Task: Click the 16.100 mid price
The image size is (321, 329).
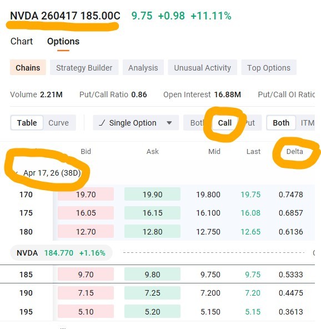Action: [208, 213]
